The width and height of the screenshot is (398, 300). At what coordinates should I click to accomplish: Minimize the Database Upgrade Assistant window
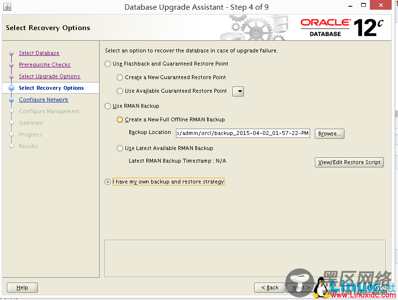pyautogui.click(x=350, y=5)
